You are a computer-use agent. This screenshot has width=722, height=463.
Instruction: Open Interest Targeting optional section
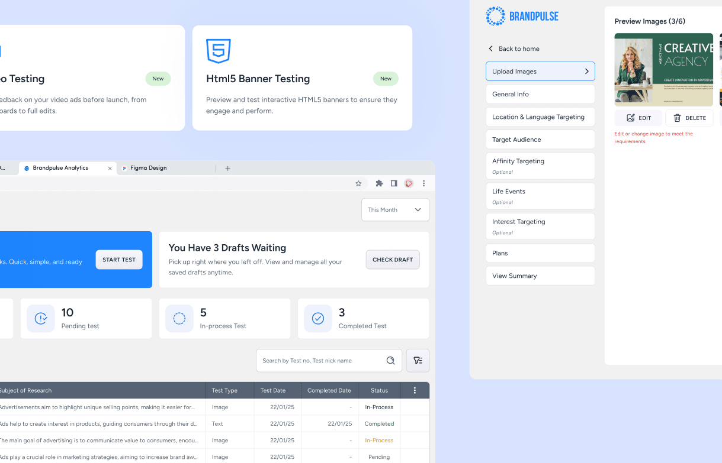[540, 226]
